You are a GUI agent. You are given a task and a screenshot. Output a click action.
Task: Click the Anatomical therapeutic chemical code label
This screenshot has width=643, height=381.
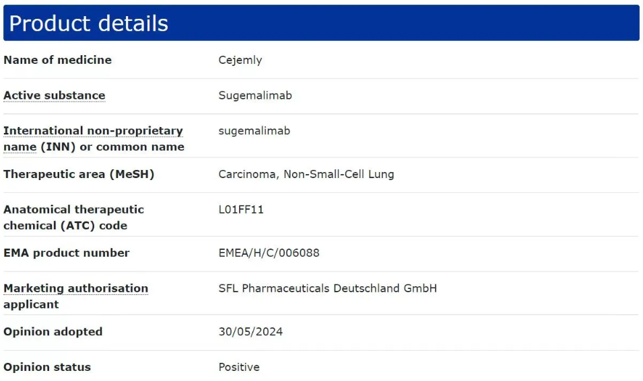click(x=73, y=217)
